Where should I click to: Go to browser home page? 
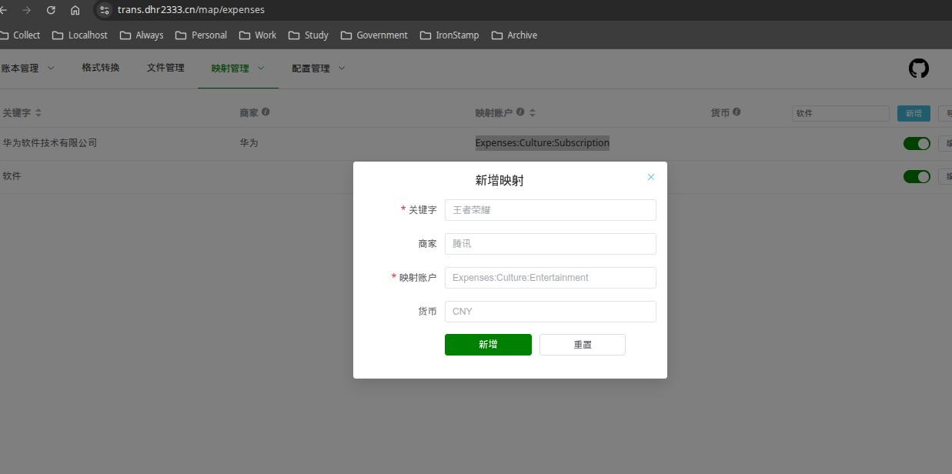75,10
